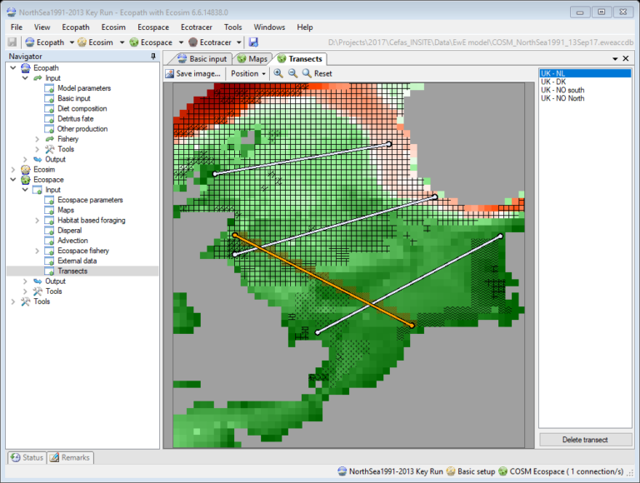
Task: Select the UK - DK transect
Action: (x=552, y=82)
